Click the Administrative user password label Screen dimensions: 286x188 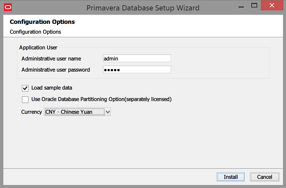(56, 70)
